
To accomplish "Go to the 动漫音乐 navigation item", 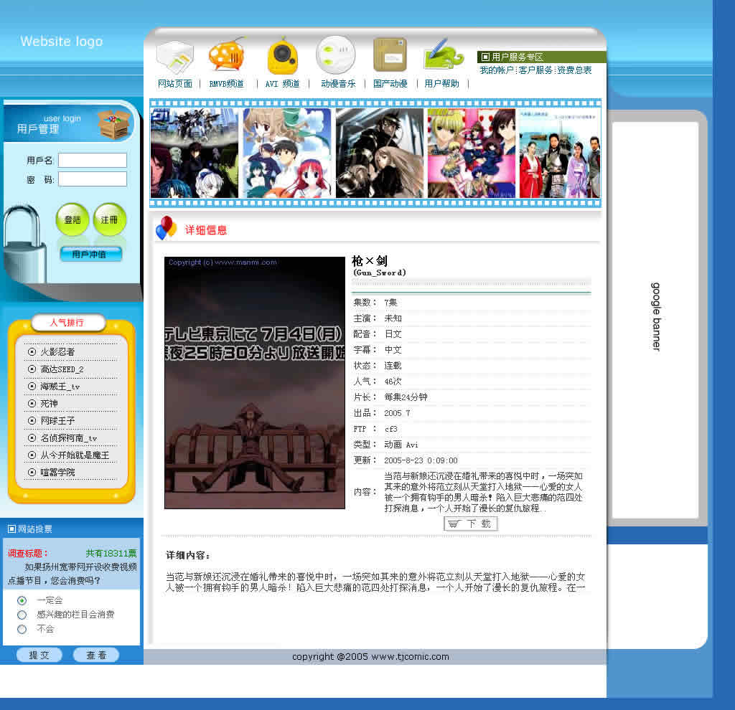I will [x=338, y=84].
